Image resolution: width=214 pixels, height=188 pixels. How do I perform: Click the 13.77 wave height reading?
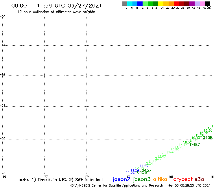coord(157,159)
